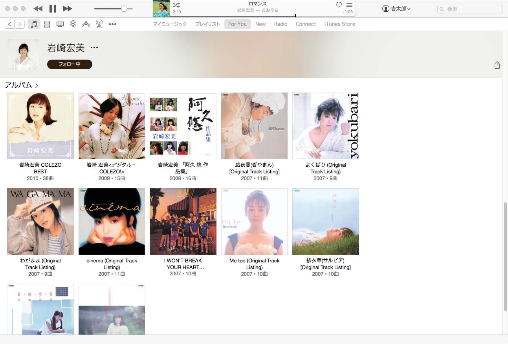
Task: Open the デジタル・COLEZO! album cover
Action: coord(112,126)
